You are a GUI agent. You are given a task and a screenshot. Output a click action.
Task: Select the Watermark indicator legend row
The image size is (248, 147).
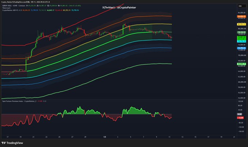(x=6, y=8)
